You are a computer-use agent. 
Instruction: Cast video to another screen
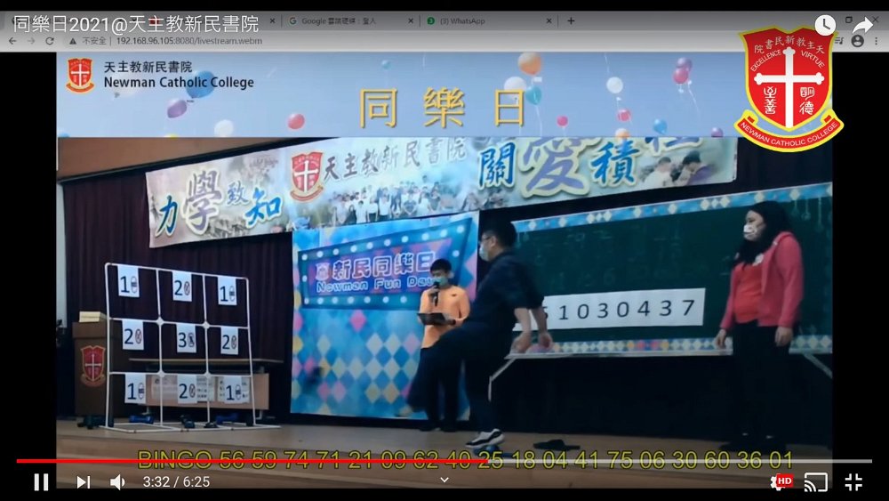pyautogui.click(x=815, y=482)
